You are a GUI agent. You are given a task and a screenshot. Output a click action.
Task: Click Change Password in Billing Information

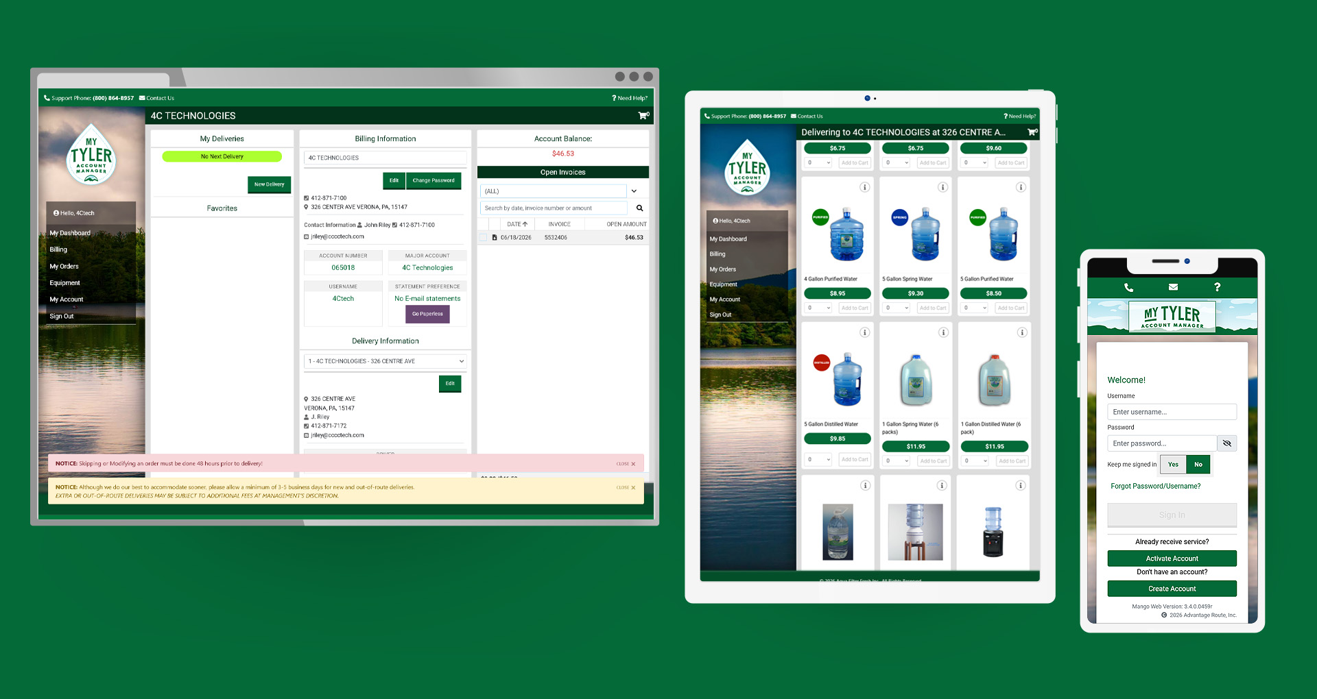[434, 180]
